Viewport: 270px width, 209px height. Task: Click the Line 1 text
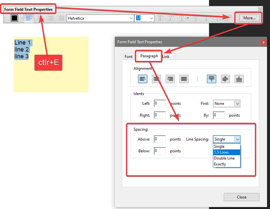click(22, 43)
